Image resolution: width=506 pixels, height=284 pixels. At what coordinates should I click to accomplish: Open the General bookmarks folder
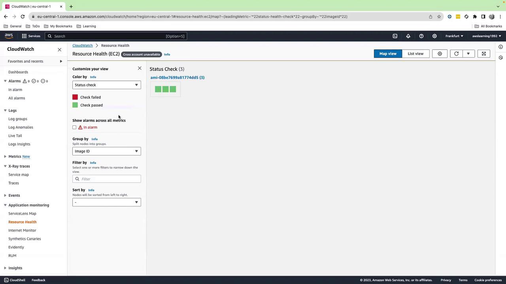(x=13, y=26)
